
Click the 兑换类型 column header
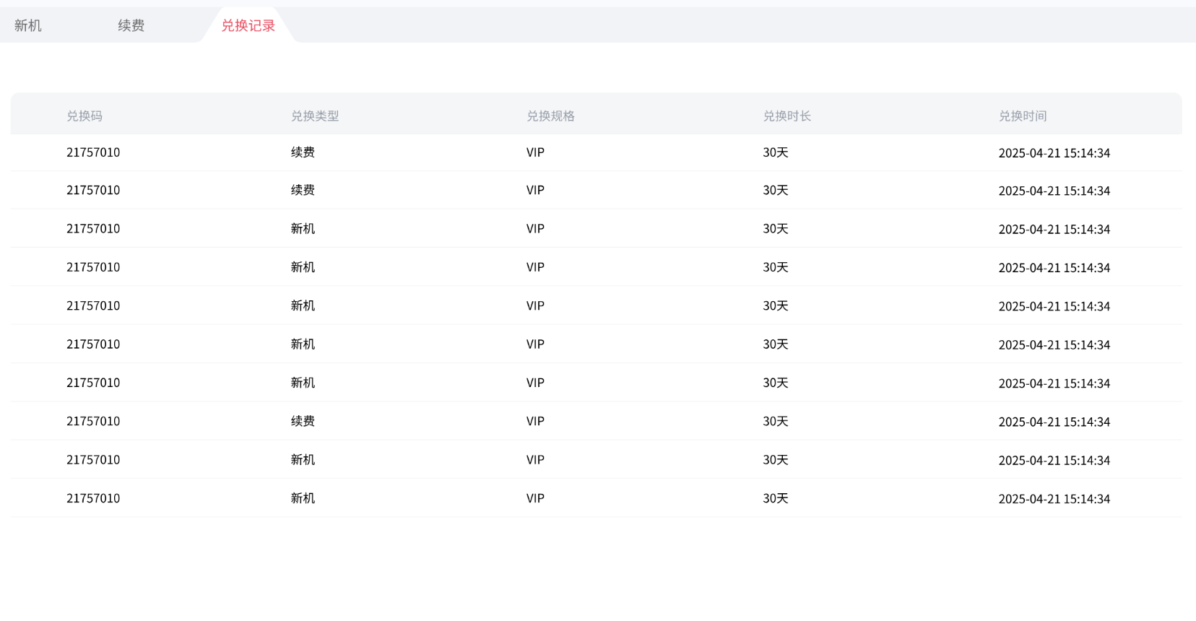(315, 116)
